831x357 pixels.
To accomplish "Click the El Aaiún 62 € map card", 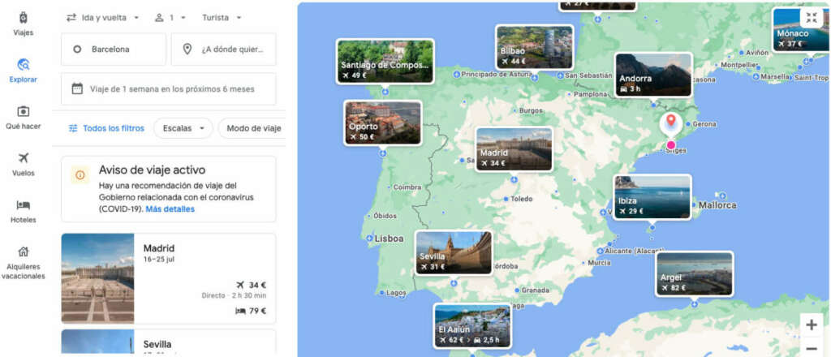I will pos(472,325).
